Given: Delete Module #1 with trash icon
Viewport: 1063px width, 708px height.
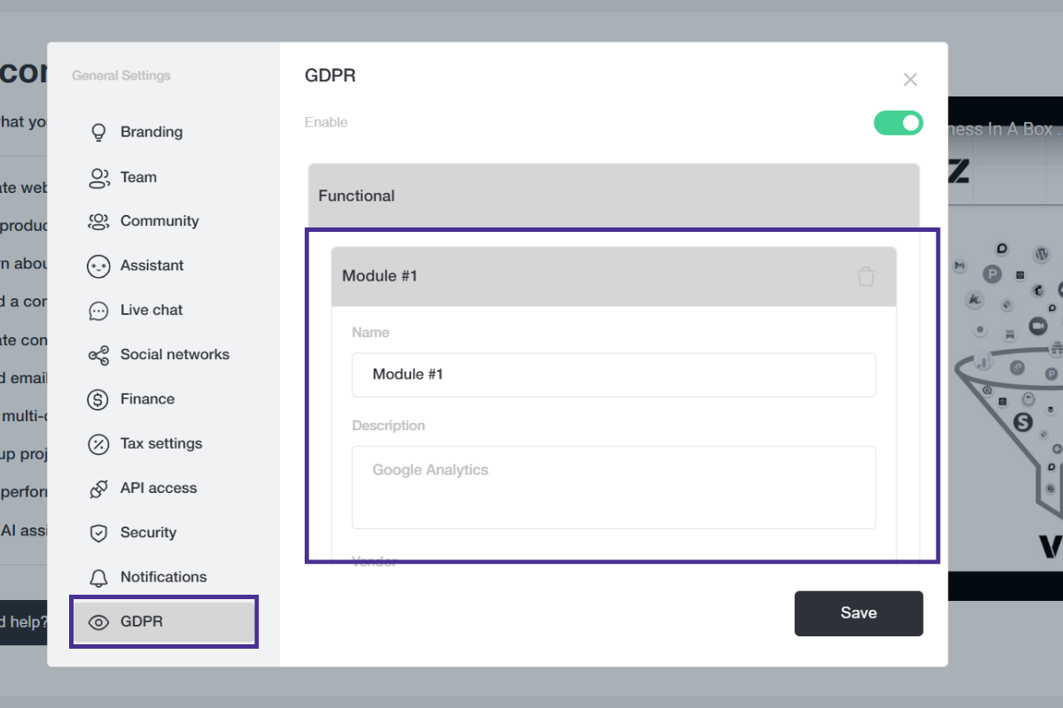Looking at the screenshot, I should point(866,276).
